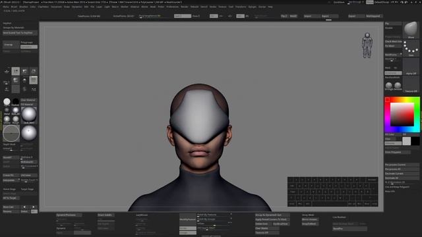Open the Texture Off selector

[411, 85]
